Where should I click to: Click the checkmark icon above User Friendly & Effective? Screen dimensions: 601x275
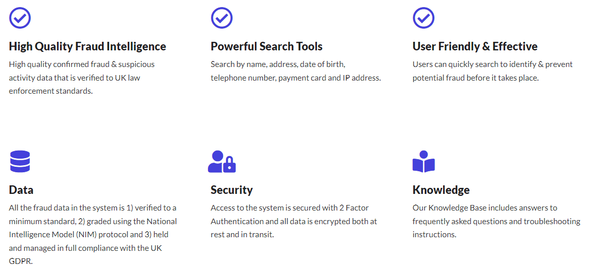tap(423, 18)
